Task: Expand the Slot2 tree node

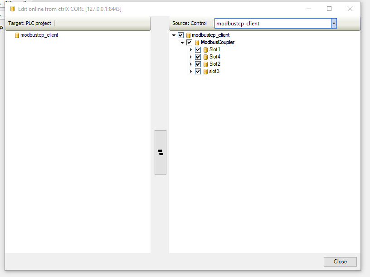Action: tap(190, 64)
